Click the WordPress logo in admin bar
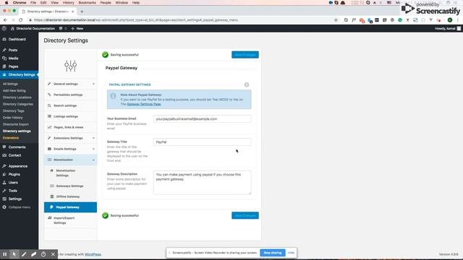Image resolution: width=463 pixels, height=260 pixels. pos(4,29)
